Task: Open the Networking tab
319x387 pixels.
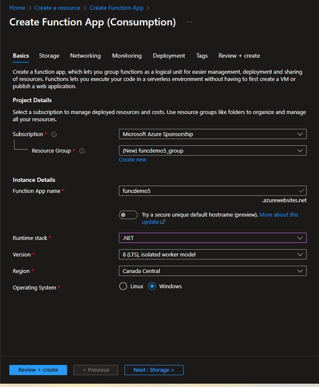Action: [x=85, y=56]
